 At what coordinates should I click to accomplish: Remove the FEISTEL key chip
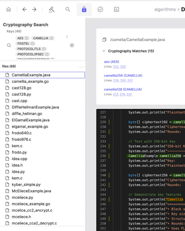(32, 43)
